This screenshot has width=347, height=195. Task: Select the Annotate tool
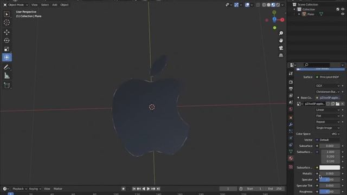[7, 67]
